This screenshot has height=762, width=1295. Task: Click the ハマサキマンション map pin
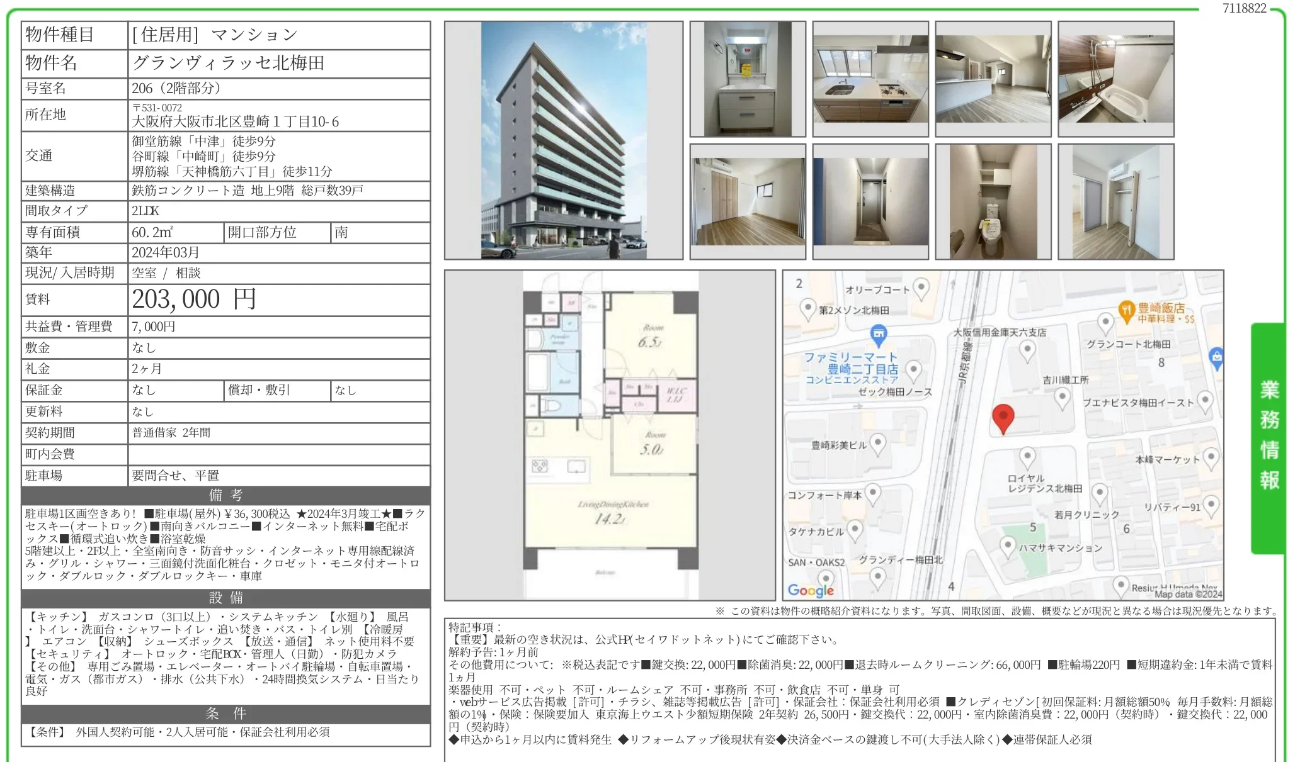[1008, 545]
